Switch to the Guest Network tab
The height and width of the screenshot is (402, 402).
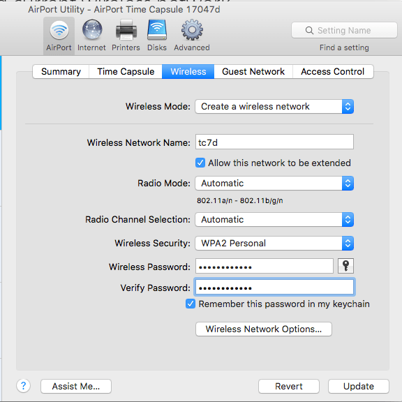pyautogui.click(x=253, y=71)
